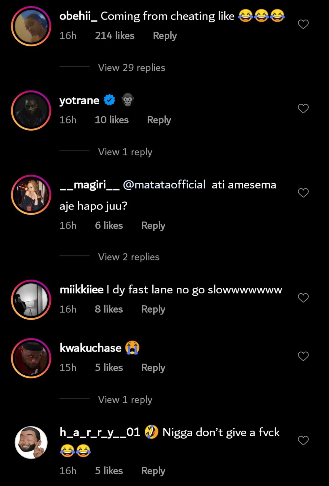Like __magiri__'s comment
Viewport: 329px width, 486px height.
303,193
